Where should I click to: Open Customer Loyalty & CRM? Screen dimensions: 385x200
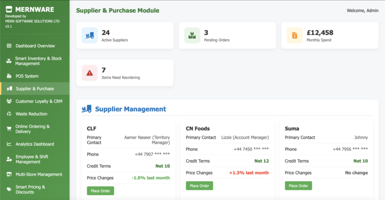click(x=35, y=101)
